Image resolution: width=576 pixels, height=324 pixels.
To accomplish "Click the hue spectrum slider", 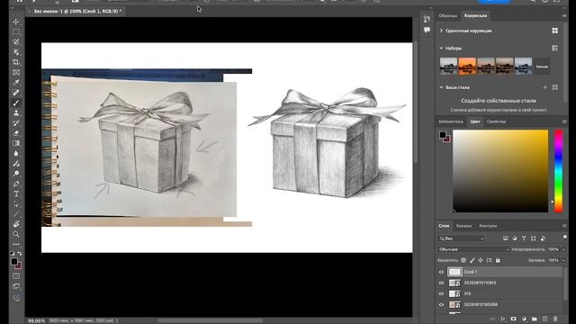I will pos(558,171).
